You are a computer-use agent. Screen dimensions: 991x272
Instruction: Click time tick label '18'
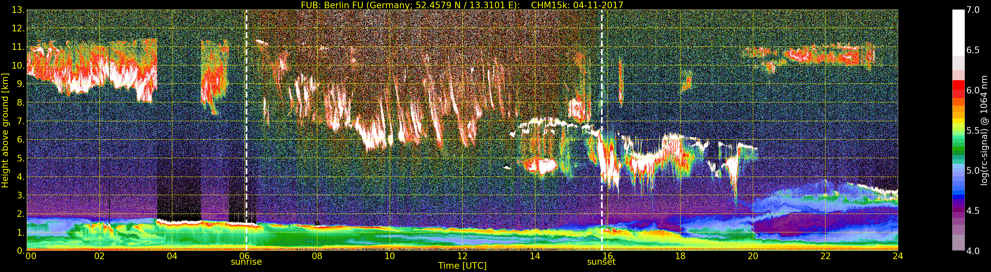[x=680, y=256]
